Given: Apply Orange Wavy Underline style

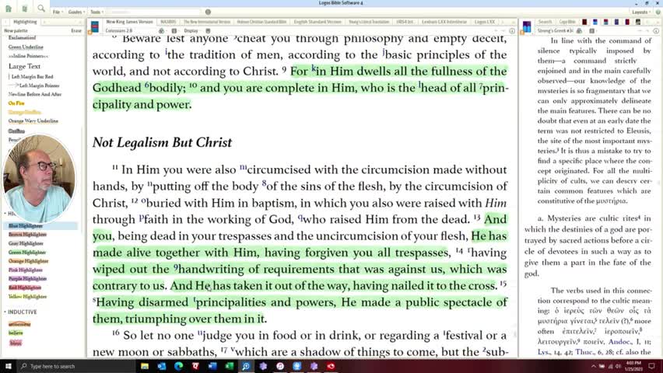Looking at the screenshot, I should [33, 120].
